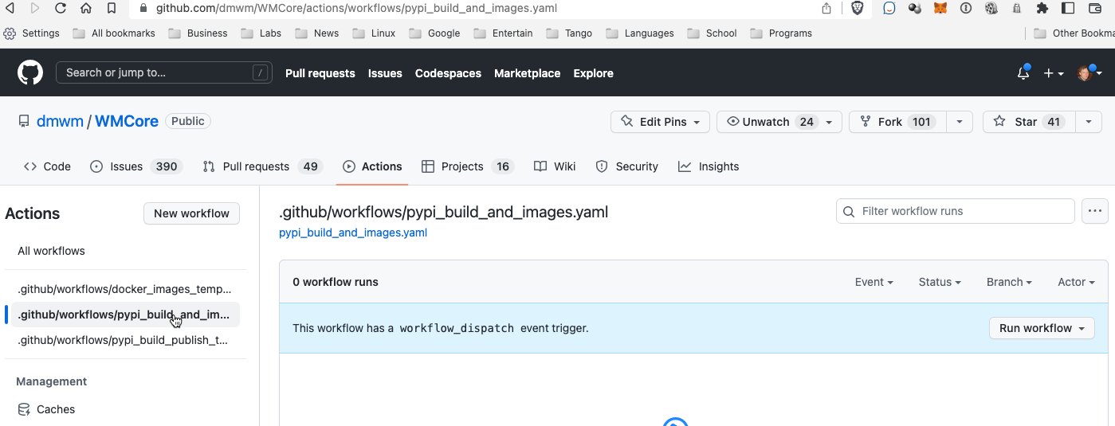Screen dimensions: 1115x426
Task: Open Explore in header
Action: [593, 73]
